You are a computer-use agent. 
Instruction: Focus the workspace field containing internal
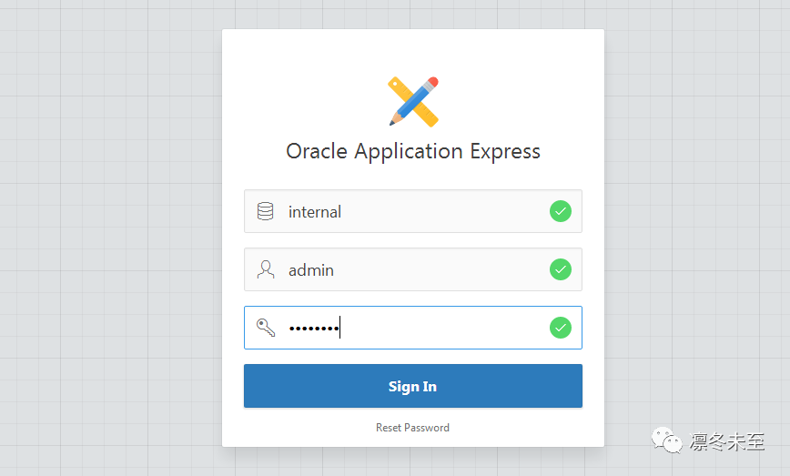[410, 212]
